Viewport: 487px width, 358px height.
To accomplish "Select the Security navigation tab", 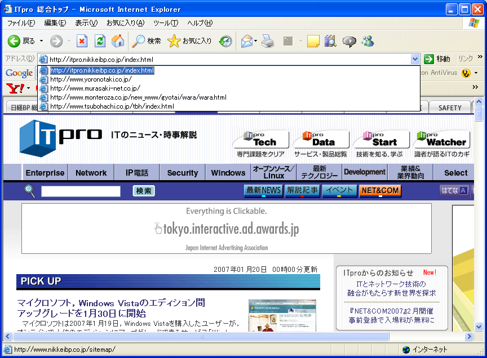I will [183, 173].
